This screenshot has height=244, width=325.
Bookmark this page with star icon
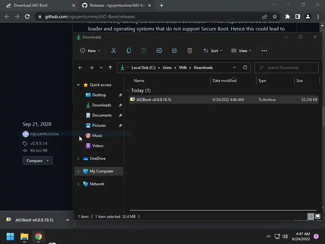(275, 17)
